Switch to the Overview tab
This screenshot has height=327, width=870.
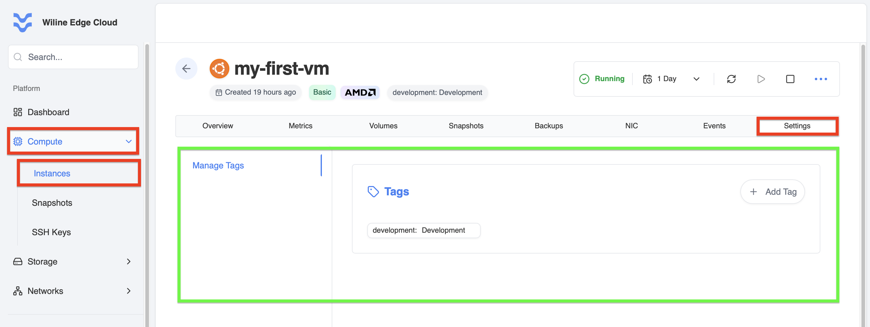click(218, 126)
